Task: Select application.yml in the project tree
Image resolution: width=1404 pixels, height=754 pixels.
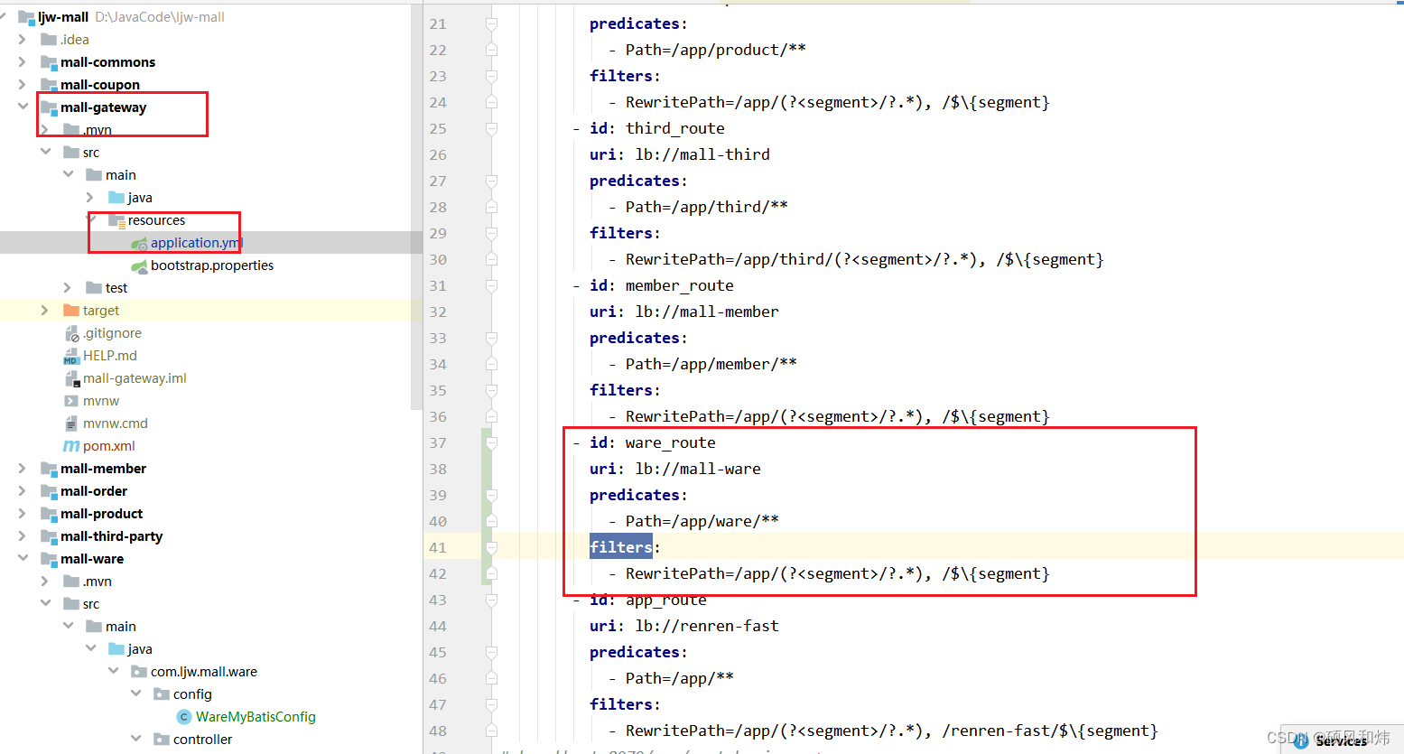Action: click(x=197, y=243)
